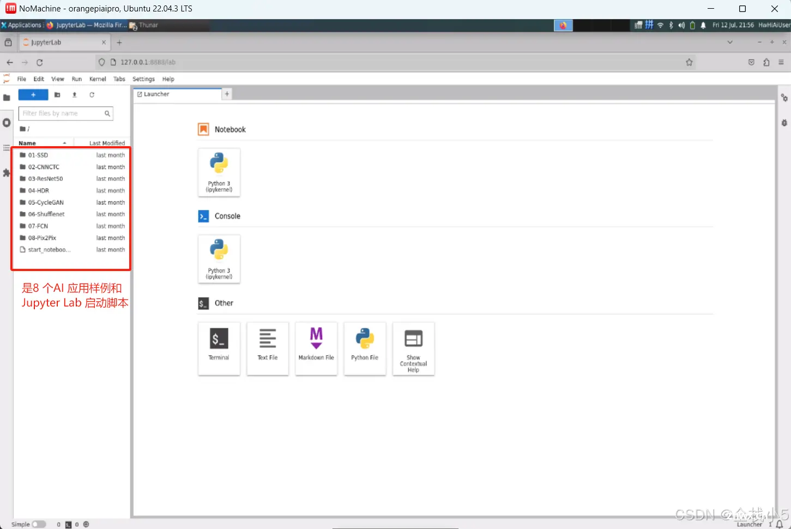Select the 08-Pix2Pix folder
This screenshot has width=791, height=529.
click(x=72, y=238)
